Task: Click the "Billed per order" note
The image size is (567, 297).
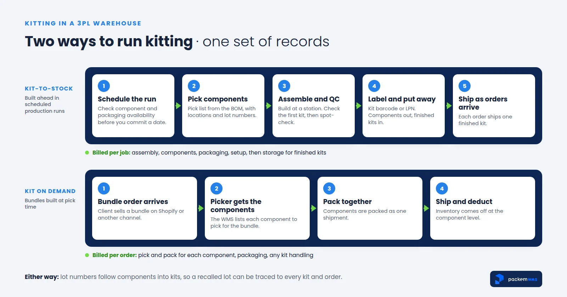Action: [x=203, y=255]
